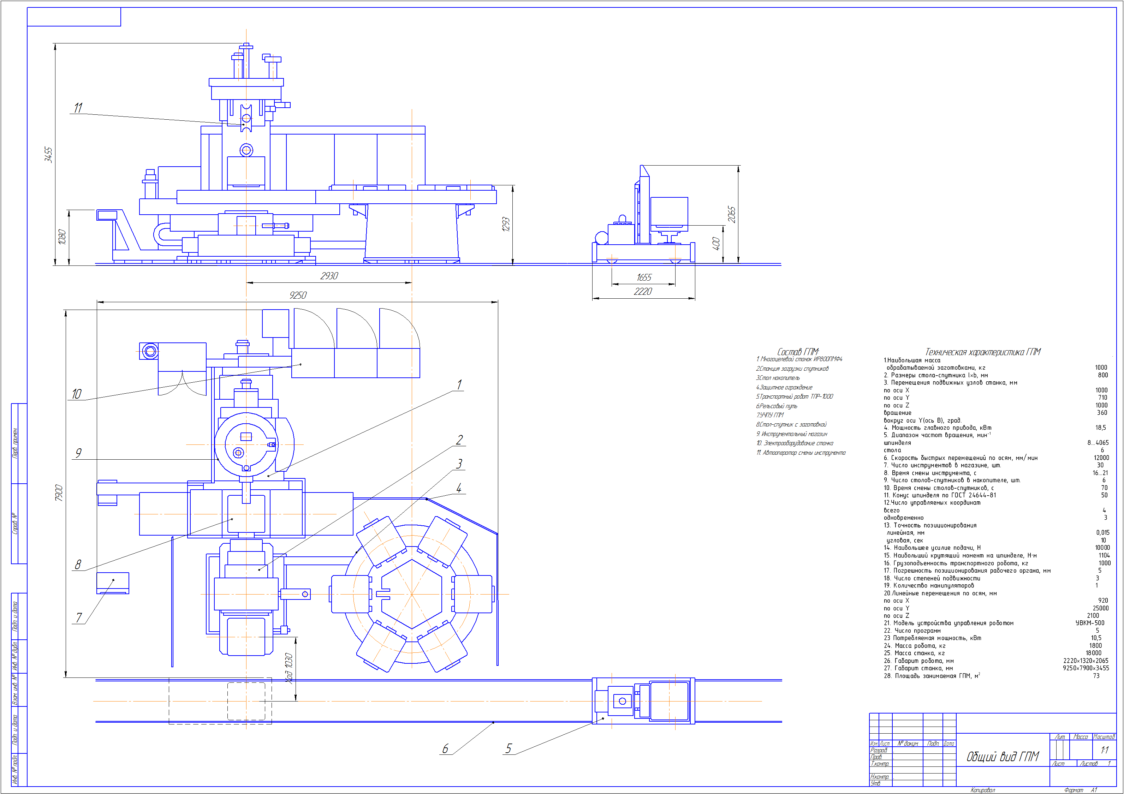
Task: Click the 7900 vertical dimension text
Action: tap(59, 492)
